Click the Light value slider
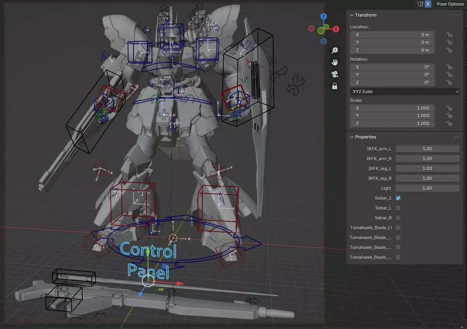Viewport: 467px width, 329px height. tap(427, 188)
